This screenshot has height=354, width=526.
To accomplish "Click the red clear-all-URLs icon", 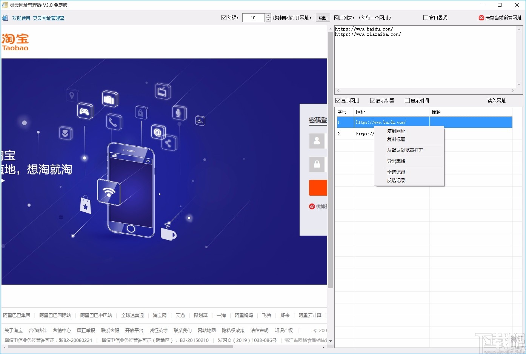I will pos(481,18).
